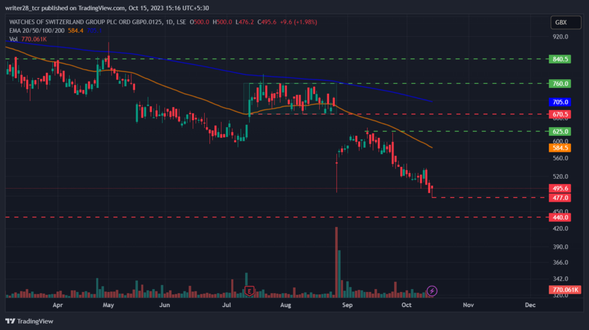
Task: Click the green consolidation rectangle drawing
Action: click(290, 98)
